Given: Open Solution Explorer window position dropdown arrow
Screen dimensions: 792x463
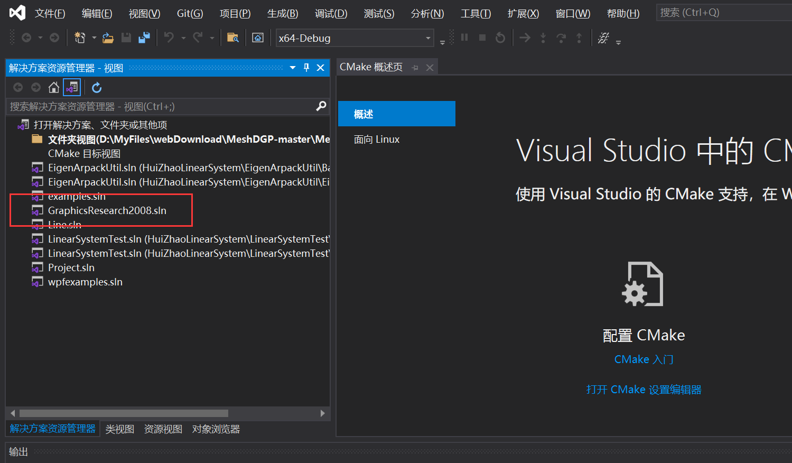Looking at the screenshot, I should tap(293, 68).
